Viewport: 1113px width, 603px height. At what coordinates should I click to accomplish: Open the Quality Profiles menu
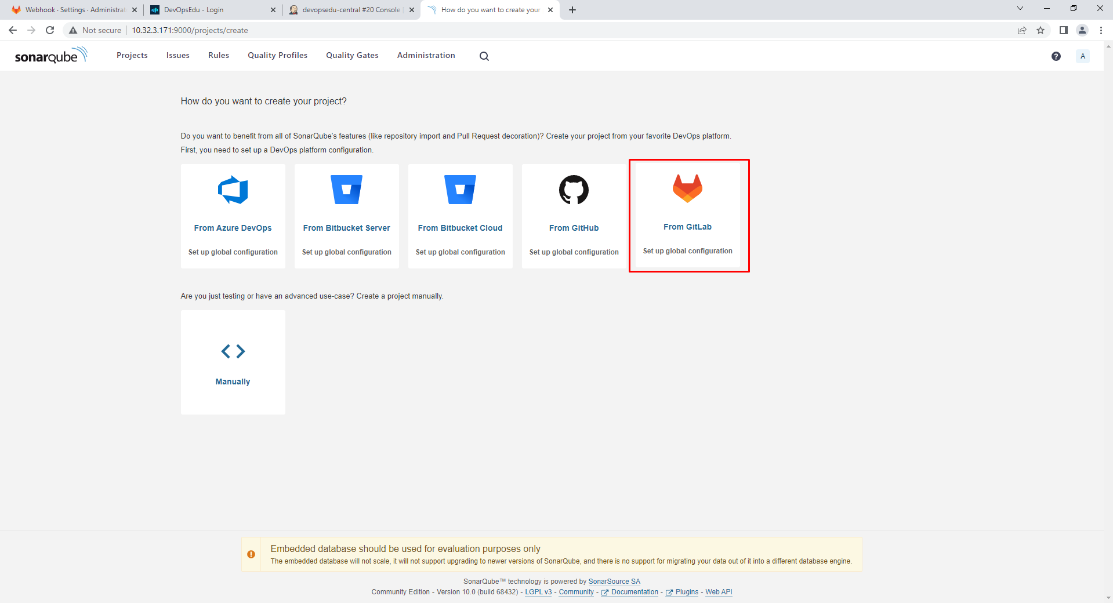tap(278, 55)
